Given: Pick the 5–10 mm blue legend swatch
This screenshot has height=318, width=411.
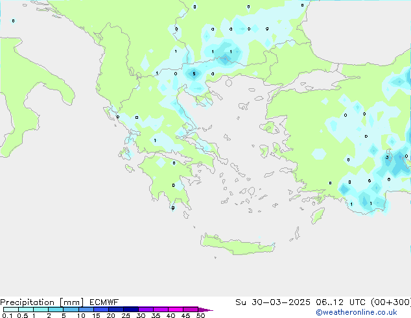Looking at the screenshot, I should pos(71,310).
